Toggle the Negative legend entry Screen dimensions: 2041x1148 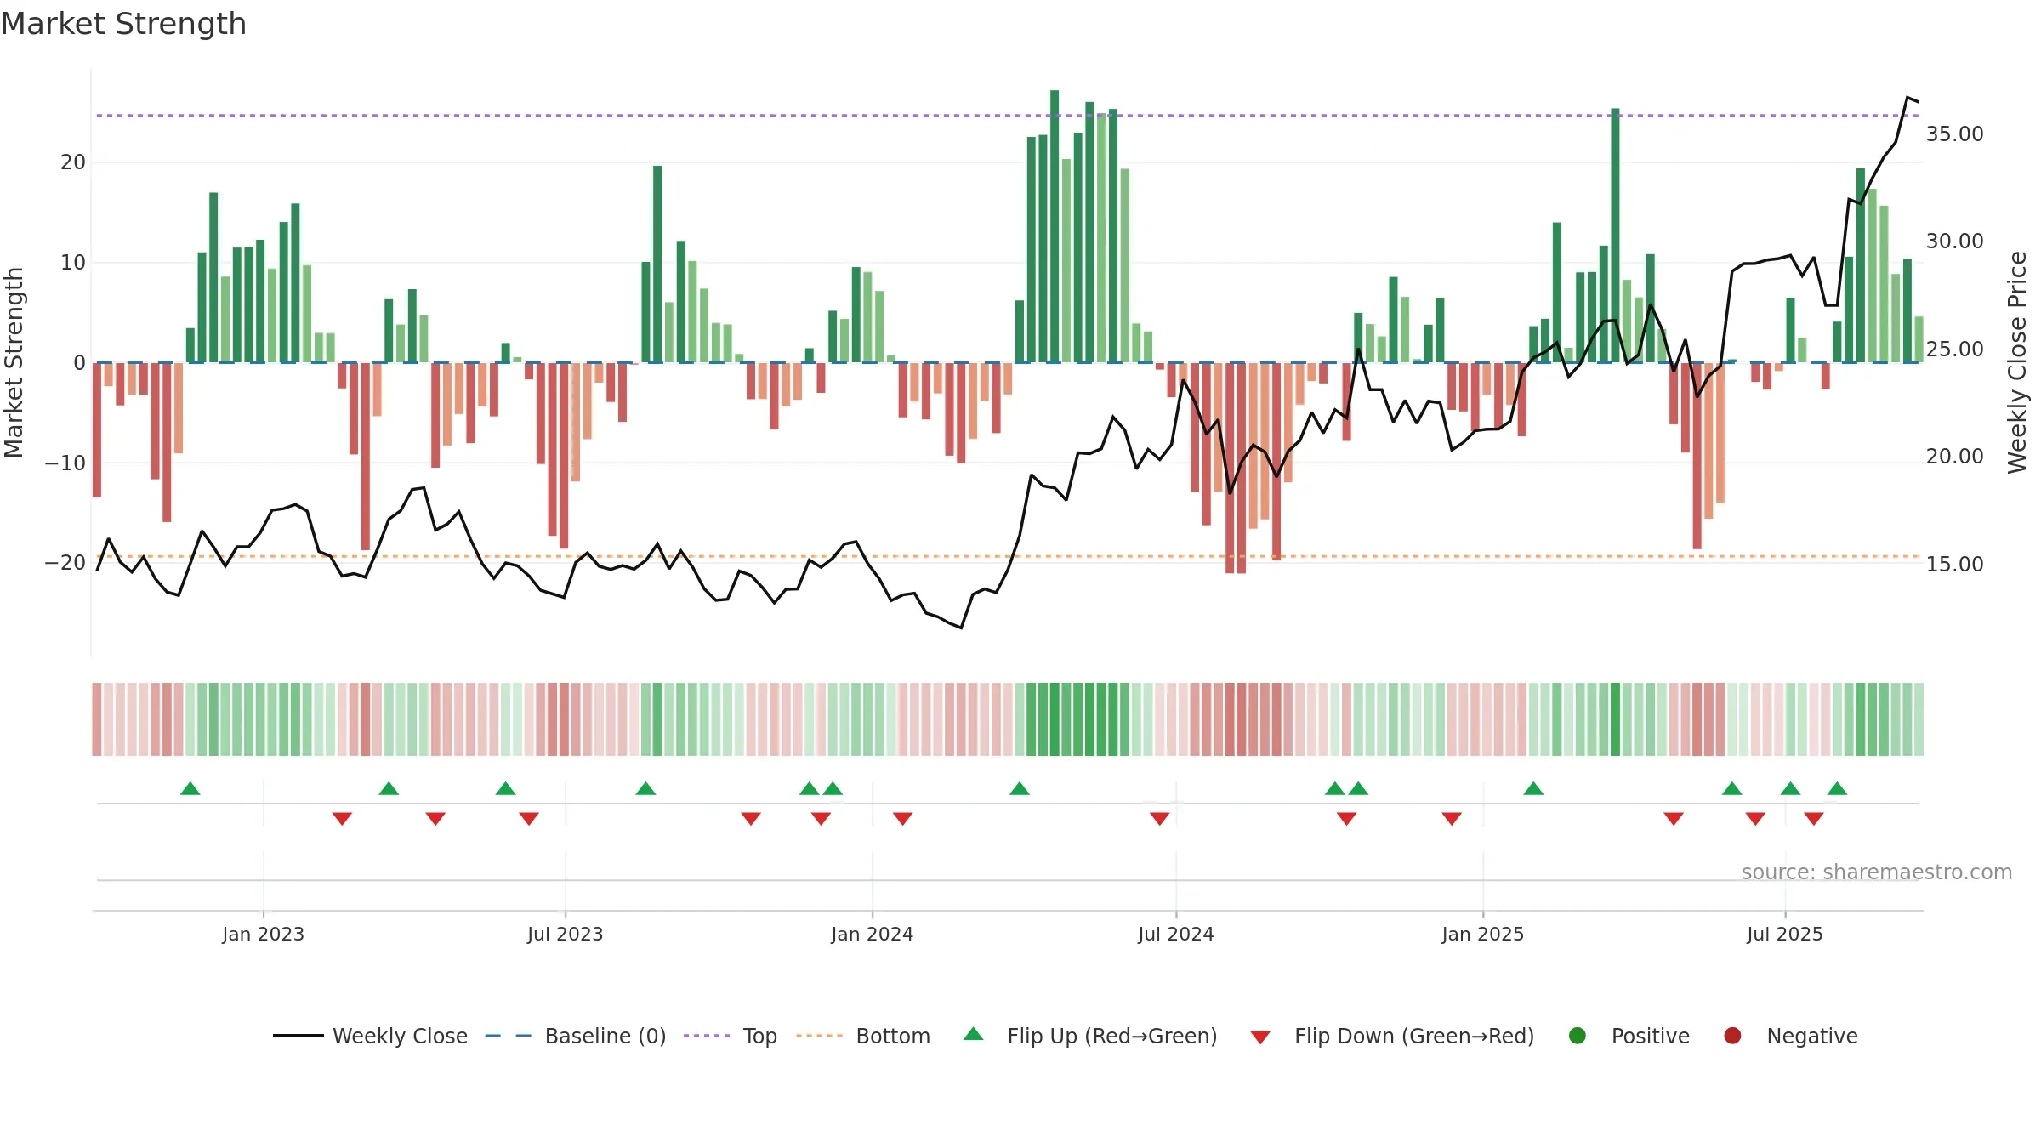coord(1790,1036)
